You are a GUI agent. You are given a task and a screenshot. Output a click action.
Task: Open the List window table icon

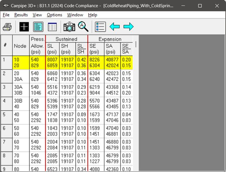coord(52,27)
